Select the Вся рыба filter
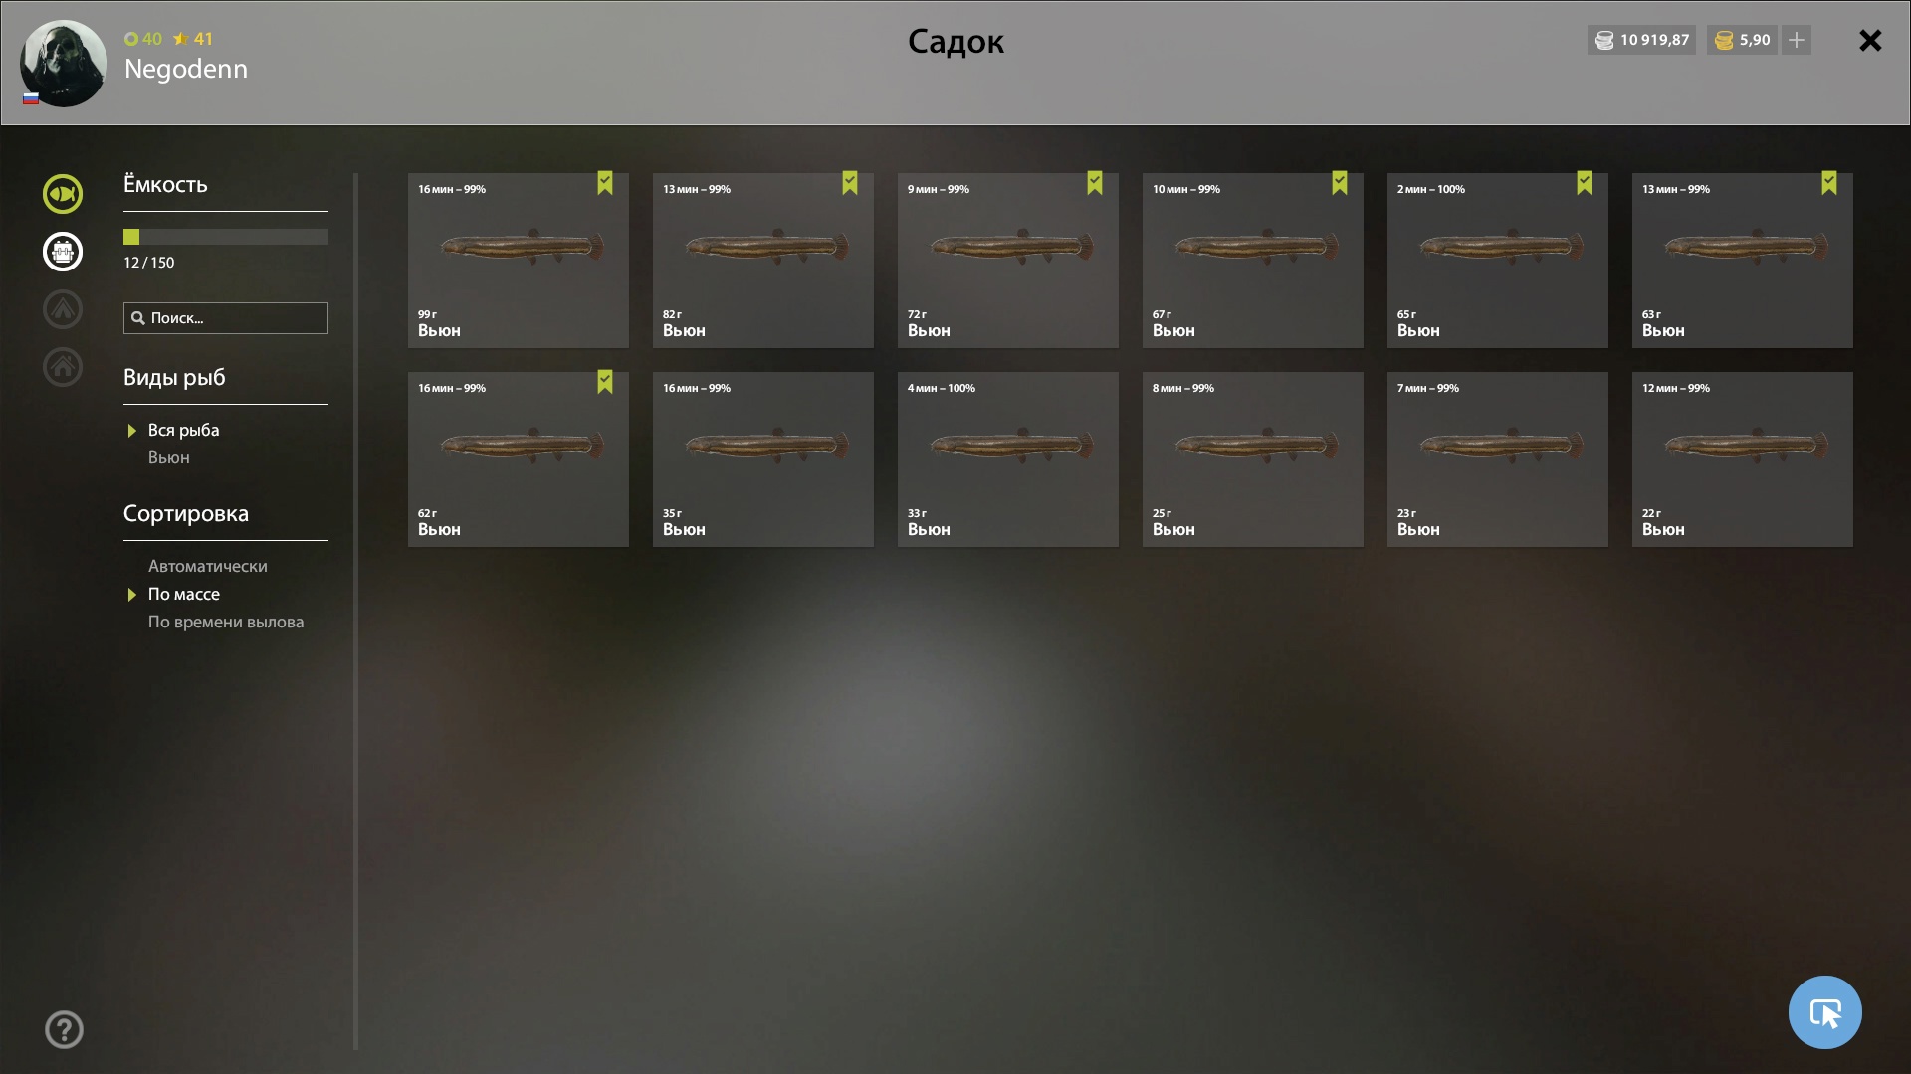 (x=183, y=430)
